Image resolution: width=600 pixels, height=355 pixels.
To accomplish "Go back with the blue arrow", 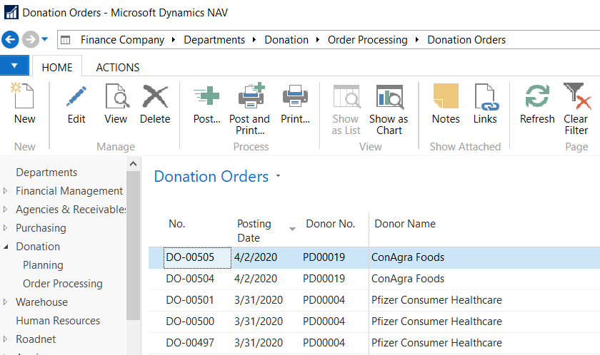I will [10, 39].
